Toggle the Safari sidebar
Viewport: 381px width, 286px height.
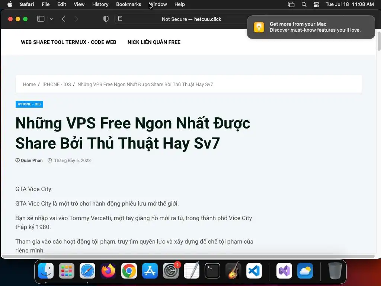click(41, 19)
